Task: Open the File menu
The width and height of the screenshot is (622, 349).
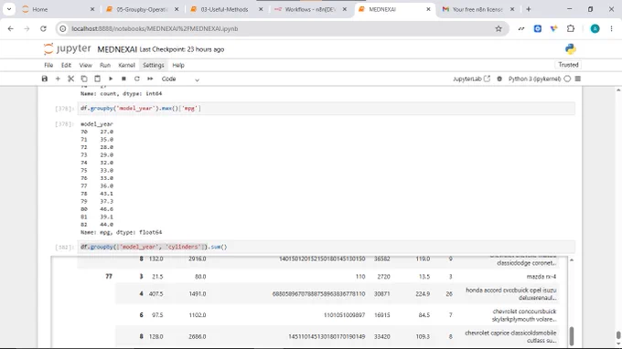Action: point(48,66)
